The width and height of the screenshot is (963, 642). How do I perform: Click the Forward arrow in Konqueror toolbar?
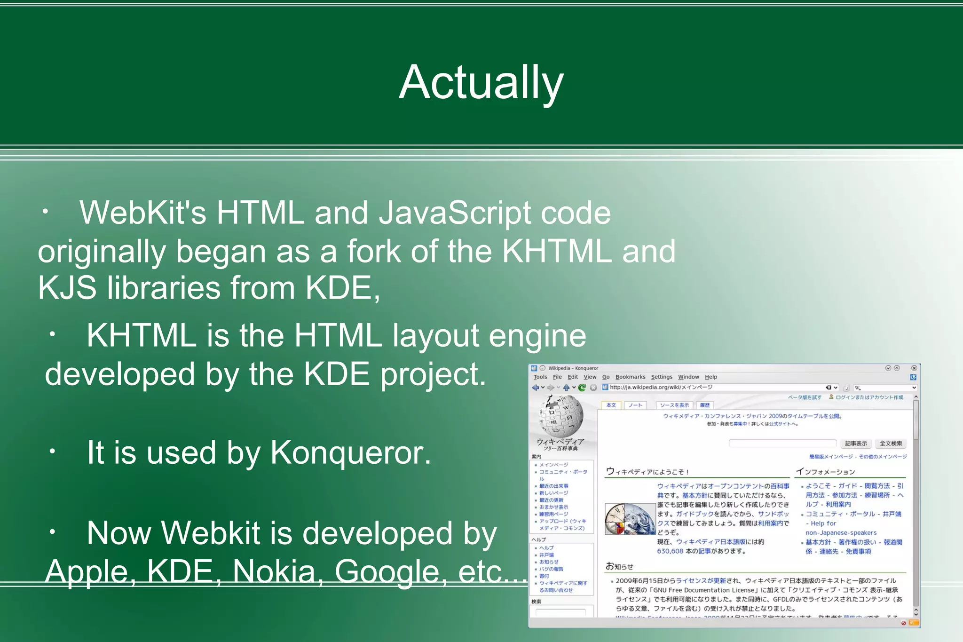pos(551,388)
